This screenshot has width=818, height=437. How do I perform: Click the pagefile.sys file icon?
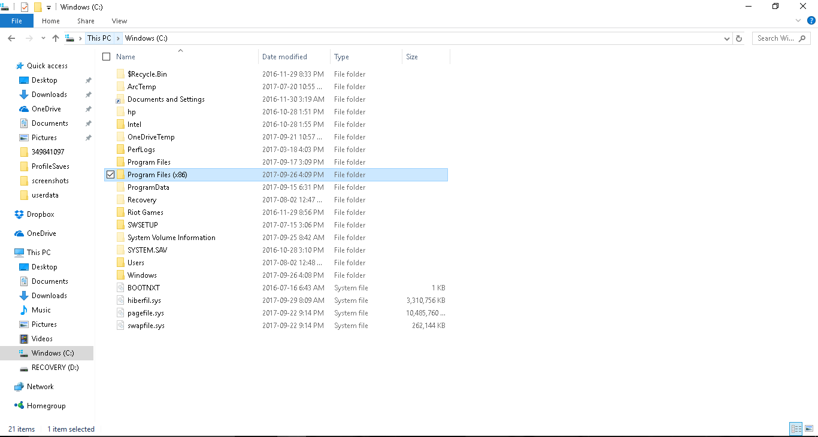(x=121, y=313)
